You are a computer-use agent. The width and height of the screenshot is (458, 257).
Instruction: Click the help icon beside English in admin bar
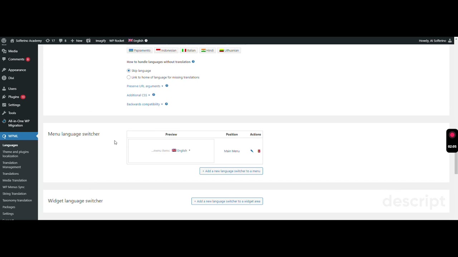[x=146, y=41]
